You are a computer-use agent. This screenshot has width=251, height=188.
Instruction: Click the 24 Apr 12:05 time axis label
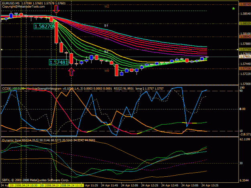pyautogui.click(x=129, y=186)
